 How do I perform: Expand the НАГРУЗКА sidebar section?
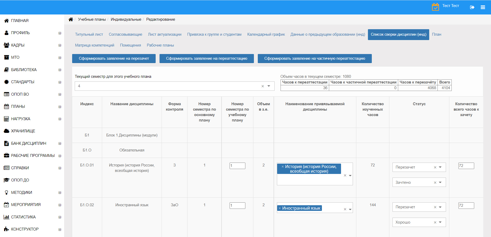point(60,119)
